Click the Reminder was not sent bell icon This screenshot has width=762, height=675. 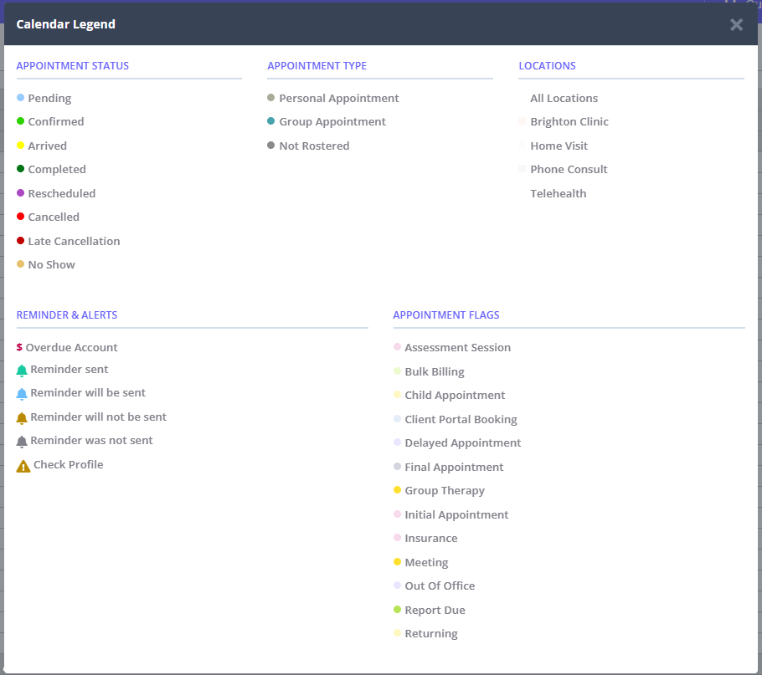21,440
